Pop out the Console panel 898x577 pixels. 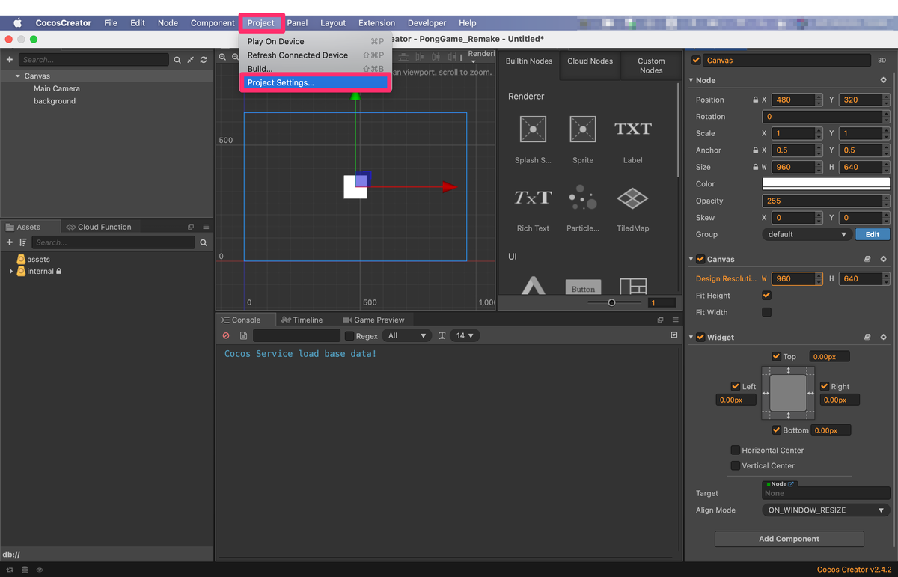pos(660,320)
